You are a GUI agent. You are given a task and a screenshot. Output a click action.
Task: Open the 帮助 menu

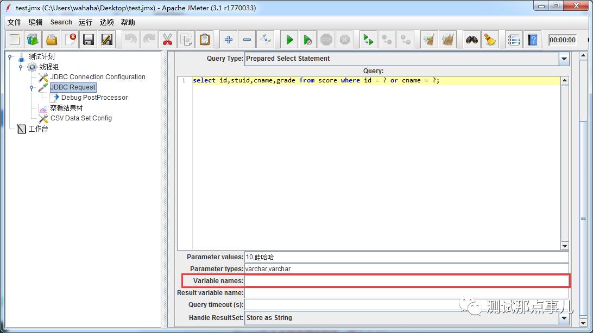(x=128, y=22)
